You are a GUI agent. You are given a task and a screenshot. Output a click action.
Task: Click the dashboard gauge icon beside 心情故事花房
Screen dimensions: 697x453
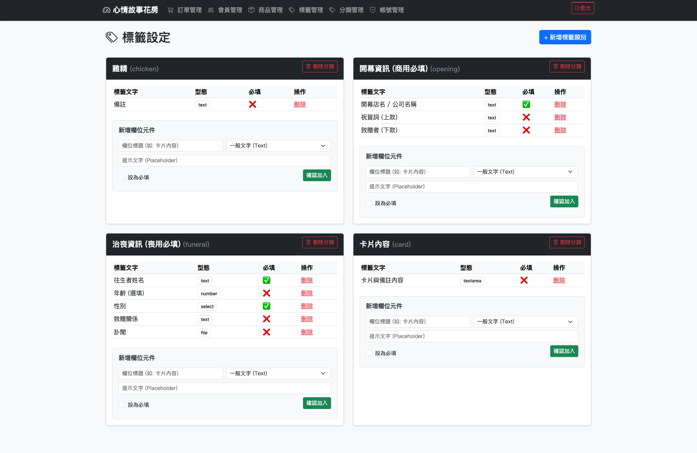pos(107,10)
